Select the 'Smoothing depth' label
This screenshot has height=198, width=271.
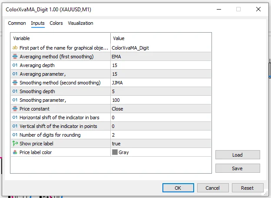tap(37, 91)
